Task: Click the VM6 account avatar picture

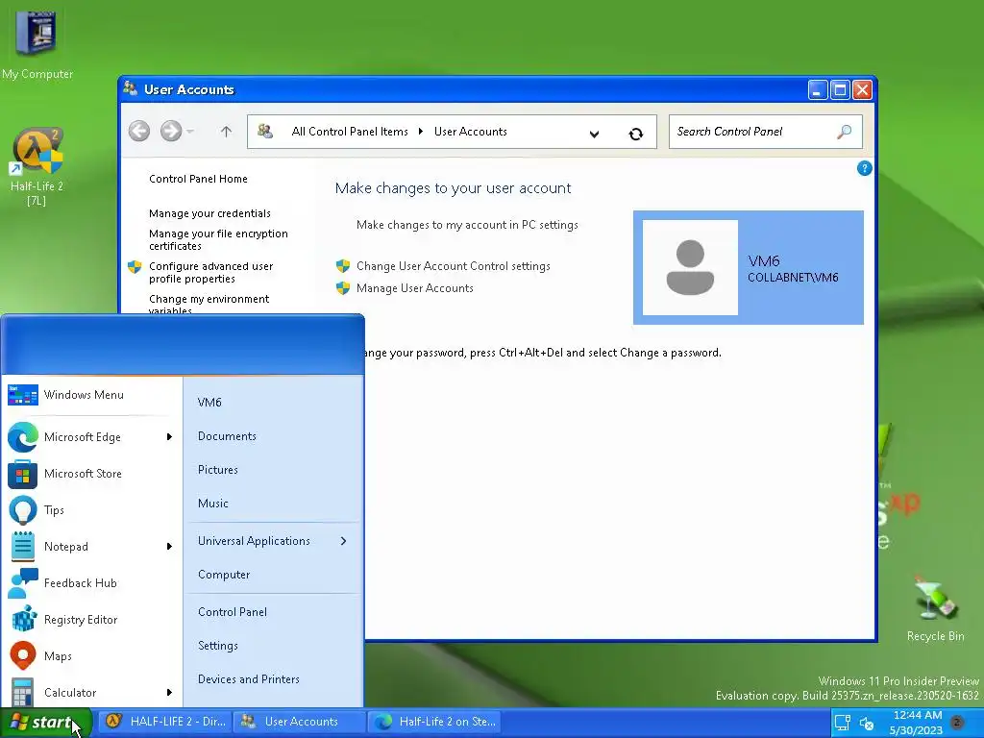Action: tap(690, 267)
